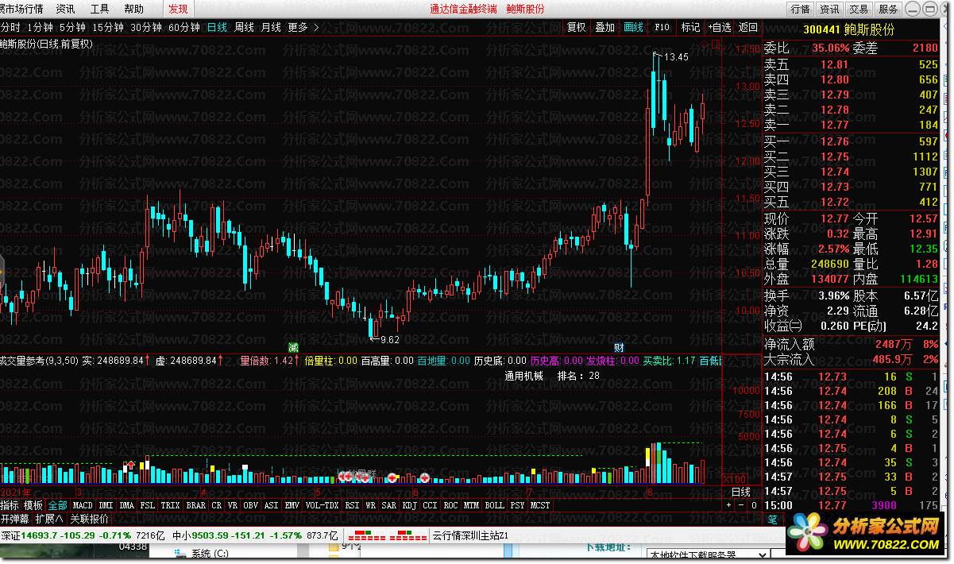
Task: Open the 工具 menu
Action: pyautogui.click(x=100, y=9)
